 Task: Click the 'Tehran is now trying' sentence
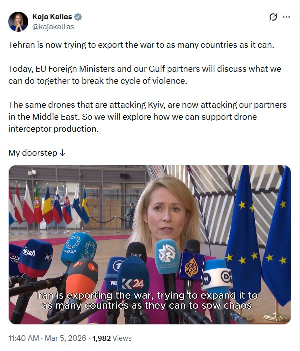141,45
